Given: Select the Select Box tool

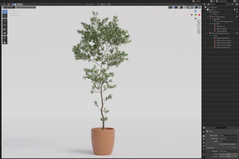Looking at the screenshot, I should (5, 12).
